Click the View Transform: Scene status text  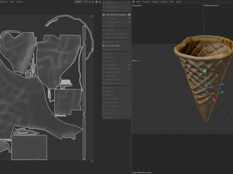pyautogui.click(x=142, y=173)
